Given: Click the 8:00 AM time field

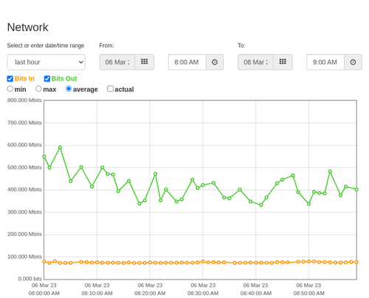Looking at the screenshot, I should 187,62.
